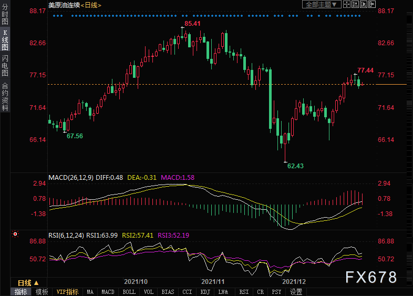Click the RSI1:63.99 value
Viewport: 413px width, 296px height.
click(x=102, y=235)
